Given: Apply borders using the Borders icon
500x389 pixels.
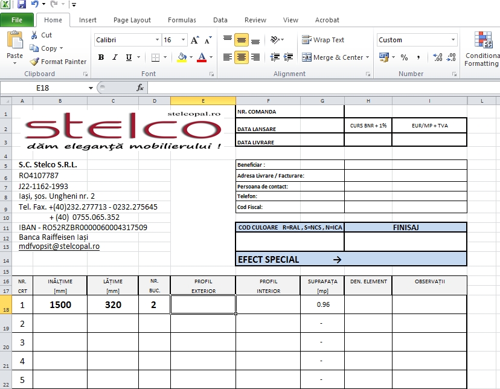Looking at the screenshot, I should (x=155, y=57).
